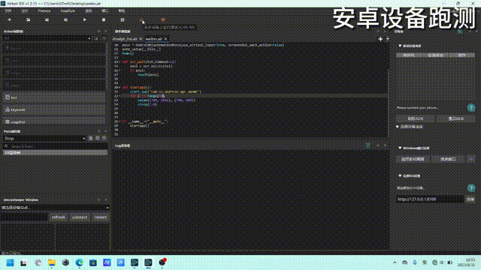The height and width of the screenshot is (270, 481).
Task: Select the keyevent command in Airtest panel
Action: pos(54,109)
